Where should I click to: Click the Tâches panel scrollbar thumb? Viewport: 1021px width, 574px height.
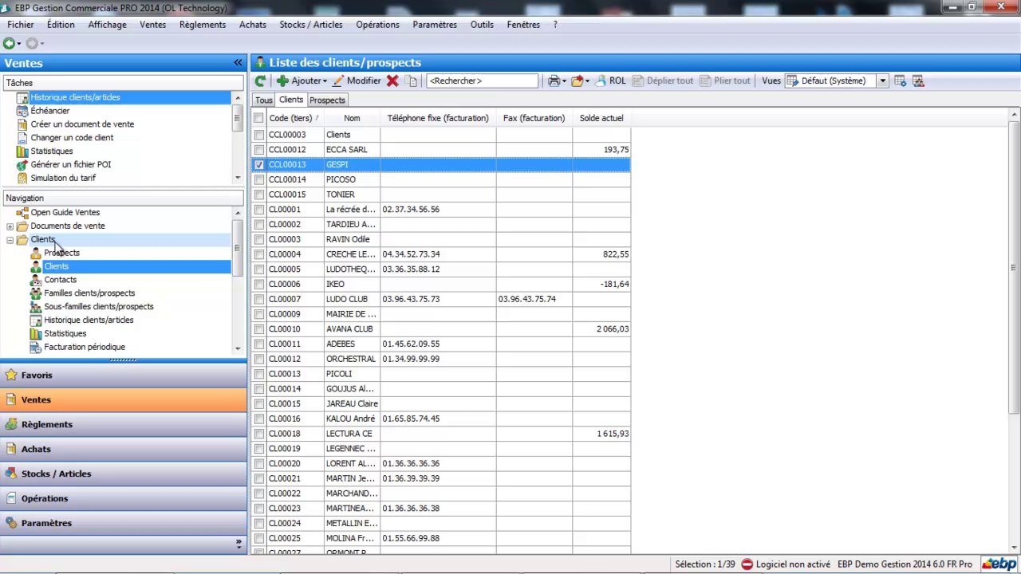pyautogui.click(x=237, y=118)
